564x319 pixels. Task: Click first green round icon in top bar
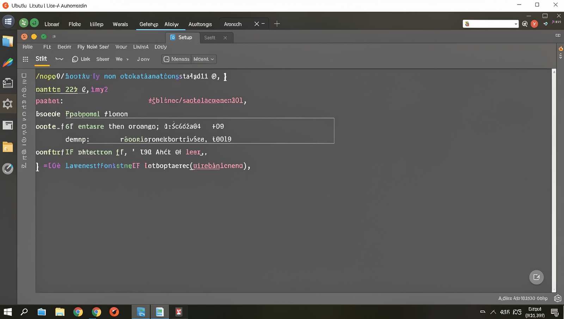[24, 23]
